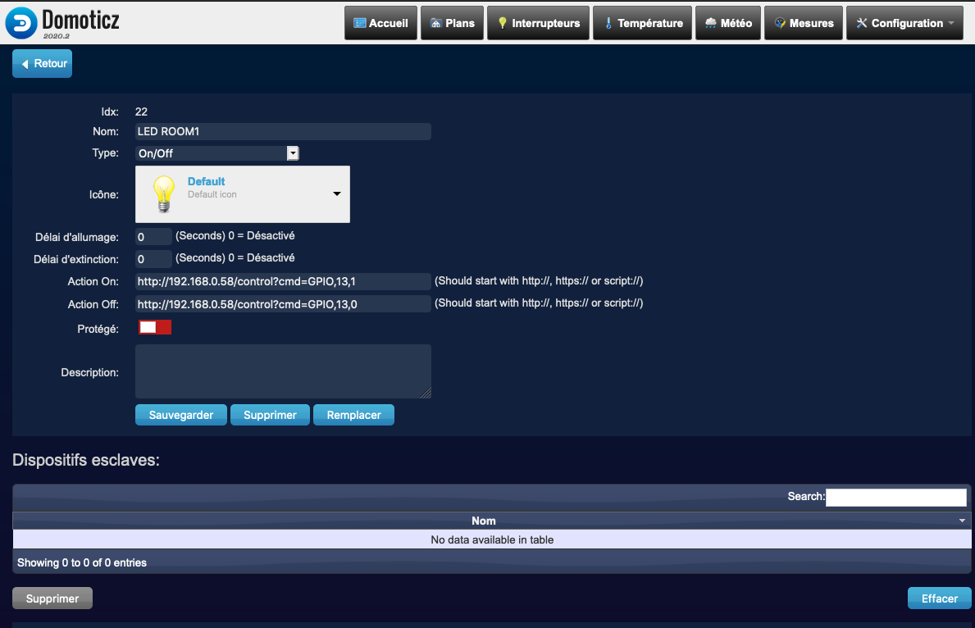
Task: Toggle the Protégé switch
Action: (x=155, y=328)
